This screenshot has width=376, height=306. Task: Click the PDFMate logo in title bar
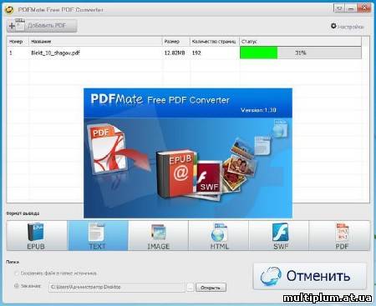point(9,10)
